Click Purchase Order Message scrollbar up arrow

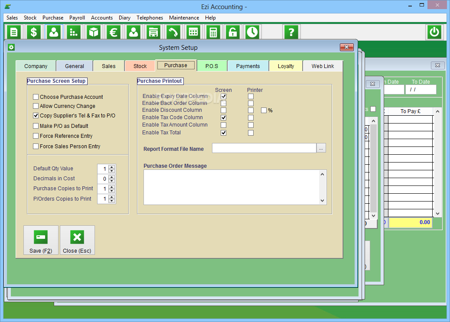coord(322,174)
